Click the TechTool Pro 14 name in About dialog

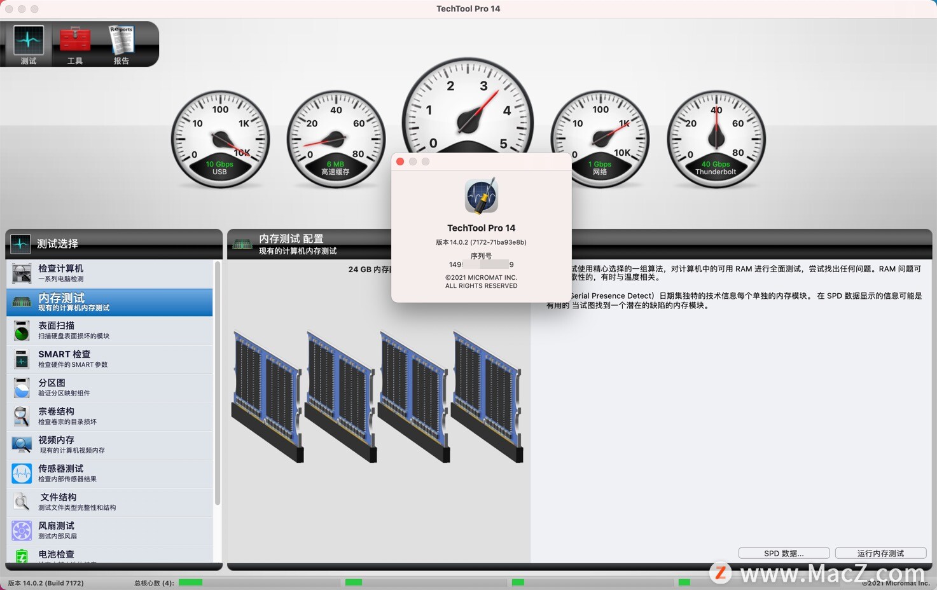[x=481, y=228]
